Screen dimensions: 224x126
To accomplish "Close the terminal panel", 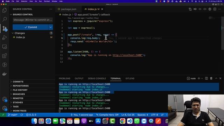I will click(220, 78).
